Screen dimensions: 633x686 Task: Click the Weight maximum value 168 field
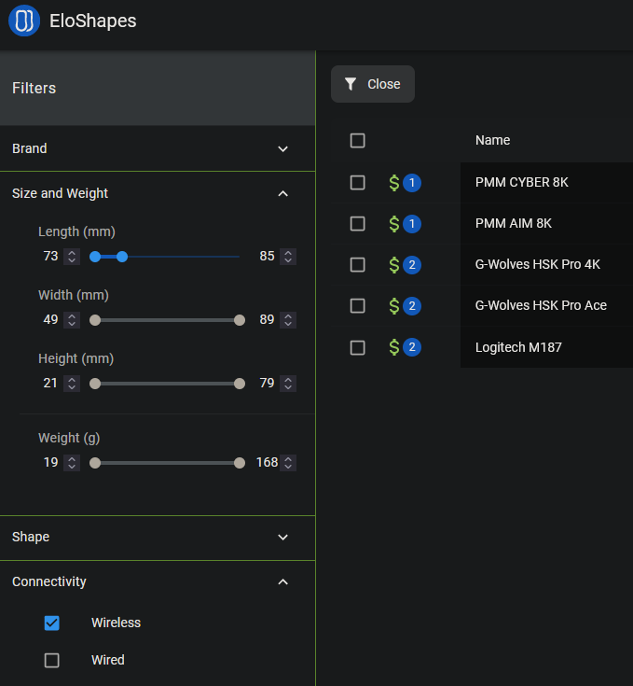pos(267,462)
